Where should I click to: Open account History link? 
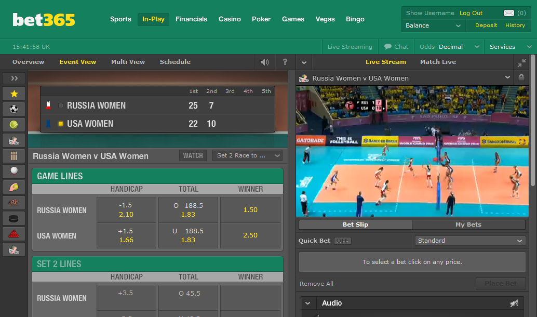pos(515,25)
